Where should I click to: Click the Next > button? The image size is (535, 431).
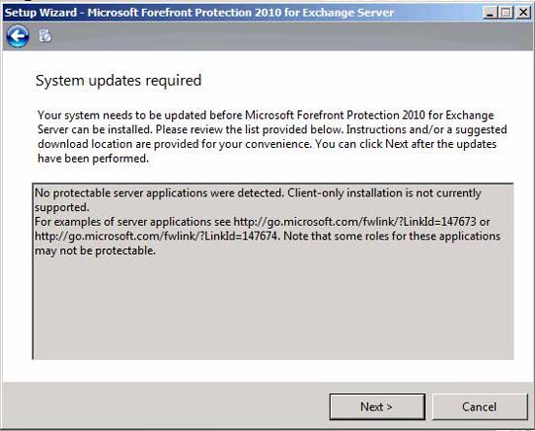(377, 407)
